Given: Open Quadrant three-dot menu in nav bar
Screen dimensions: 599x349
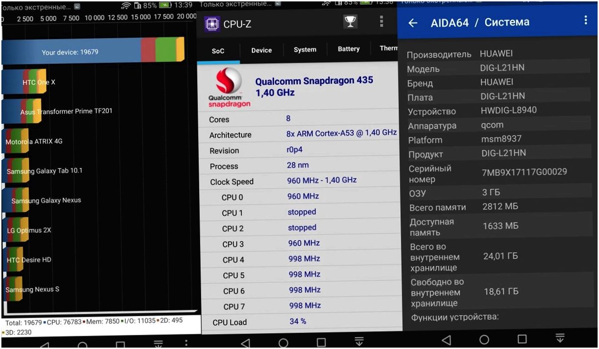Looking at the screenshot, I should (186, 343).
